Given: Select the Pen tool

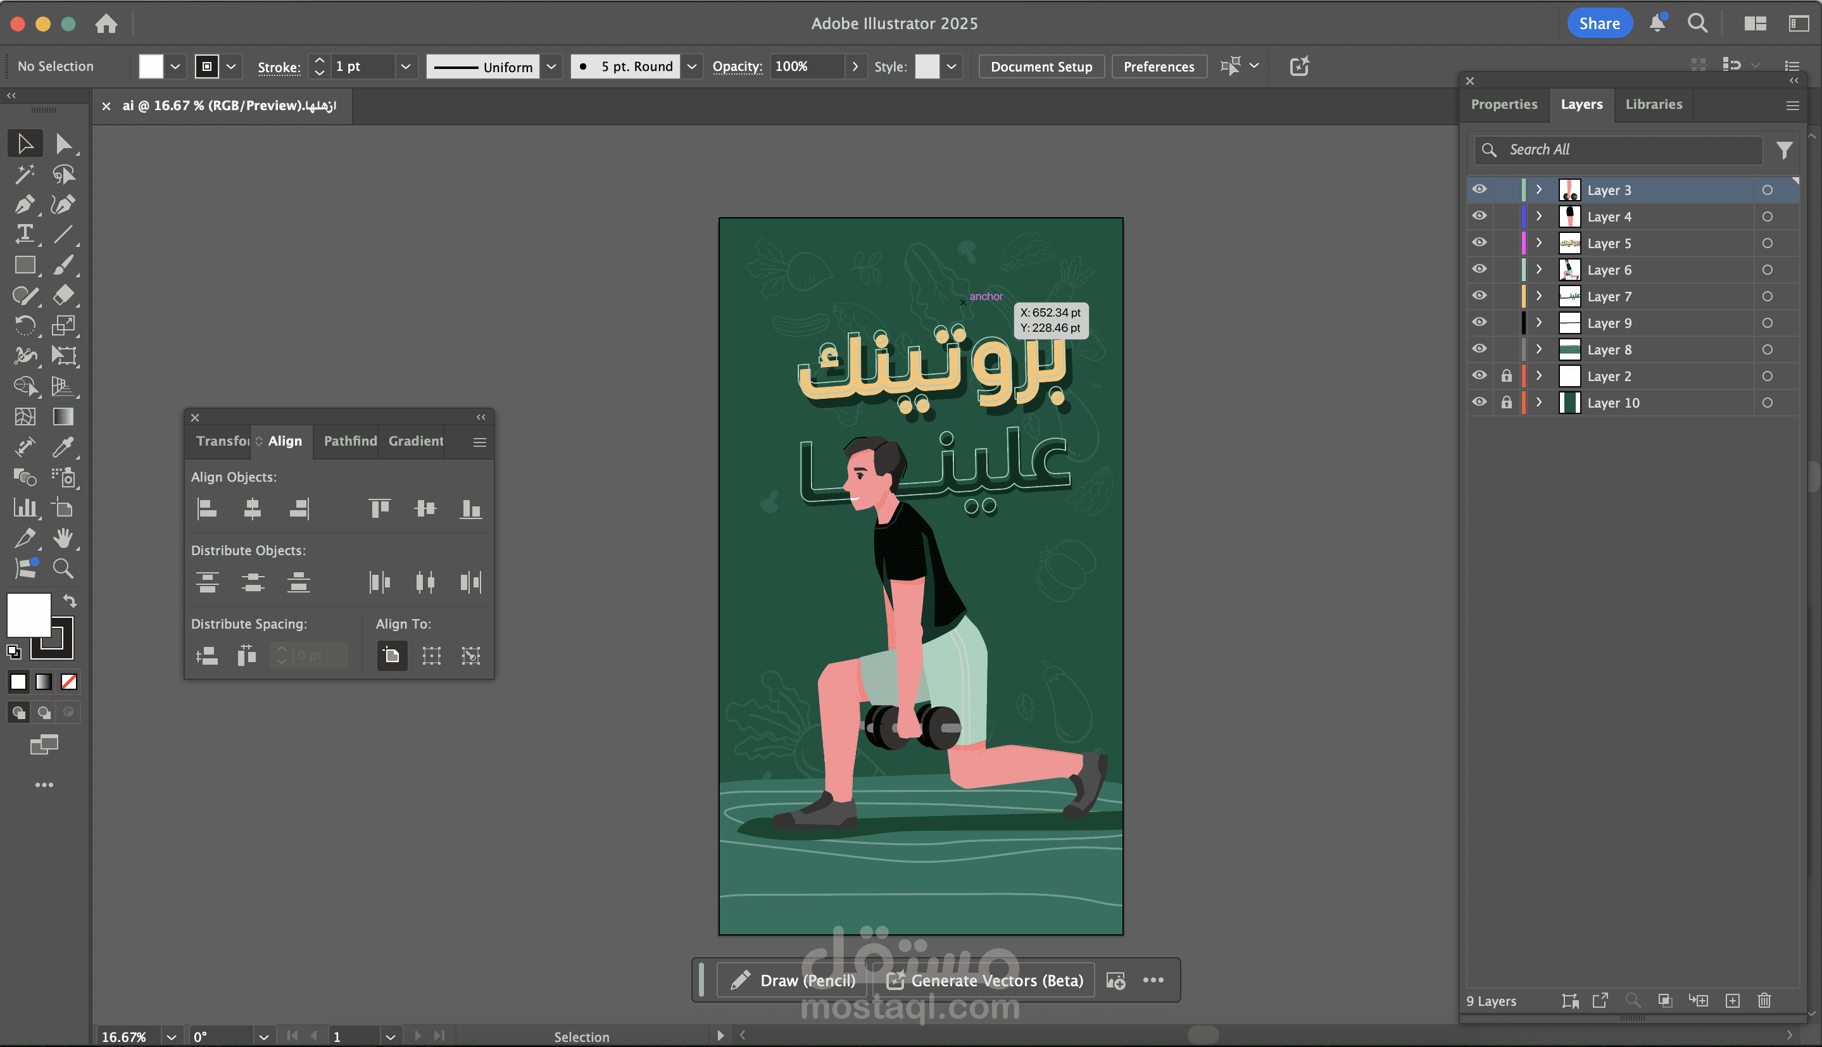Looking at the screenshot, I should coord(25,204).
